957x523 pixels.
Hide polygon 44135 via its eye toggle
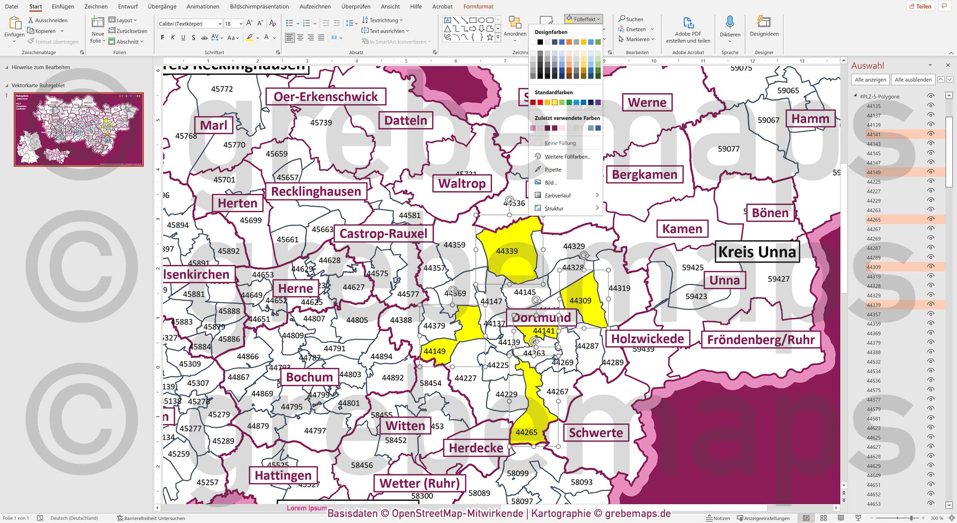pyautogui.click(x=931, y=106)
